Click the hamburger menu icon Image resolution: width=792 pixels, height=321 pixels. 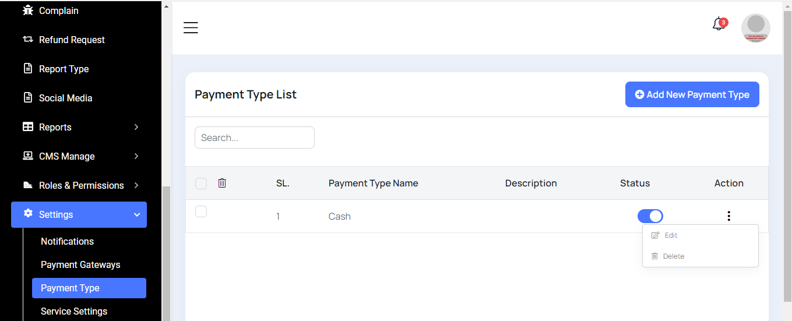click(191, 28)
